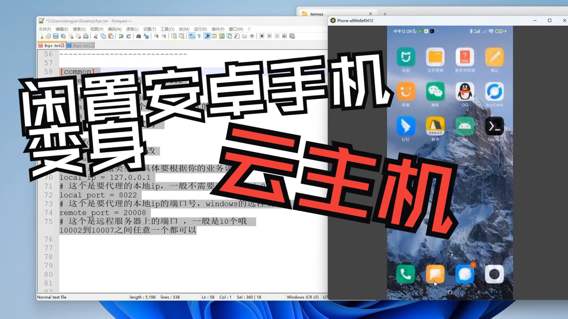Screen dimensions: 568x319
Task: Open the 搜索(S) menu
Action: [79, 29]
